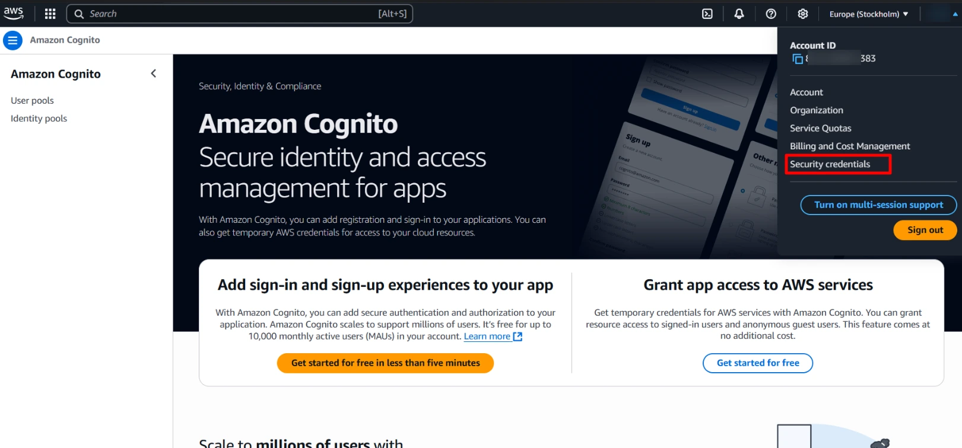Click the 'Add sign-in and sign-up experiences' heading
Screen dimensions: 962x448
(x=385, y=285)
